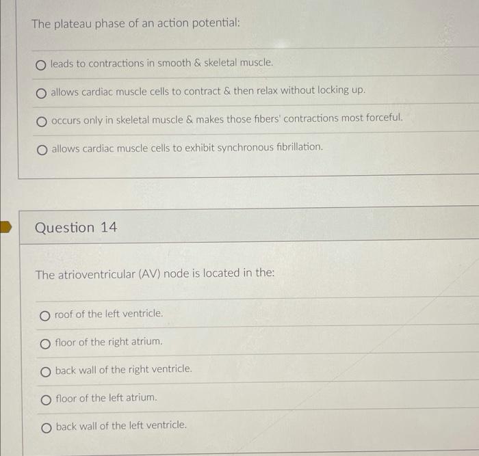
Task: Select radio circle for 'roof of the left ventricle'
Action: point(45,316)
